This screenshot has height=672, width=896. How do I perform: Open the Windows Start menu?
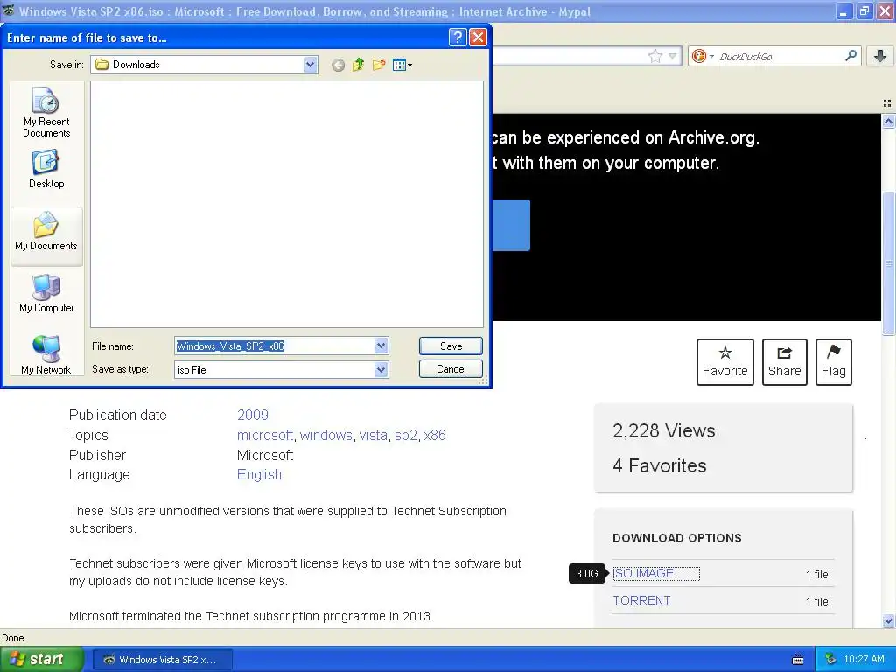click(x=41, y=660)
